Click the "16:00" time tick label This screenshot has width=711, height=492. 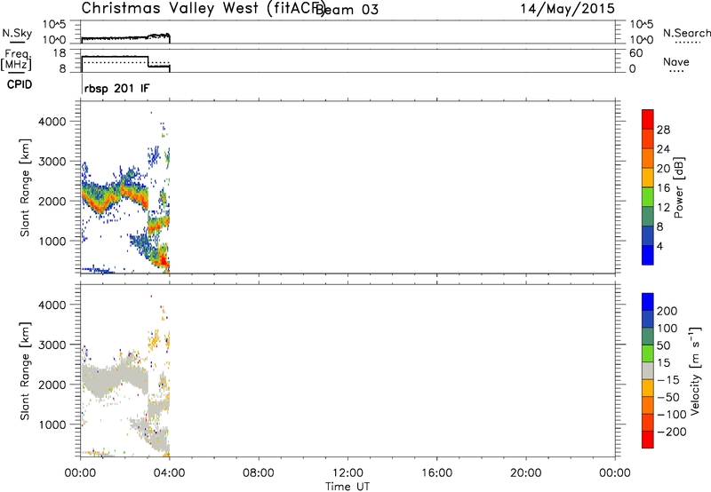click(436, 473)
